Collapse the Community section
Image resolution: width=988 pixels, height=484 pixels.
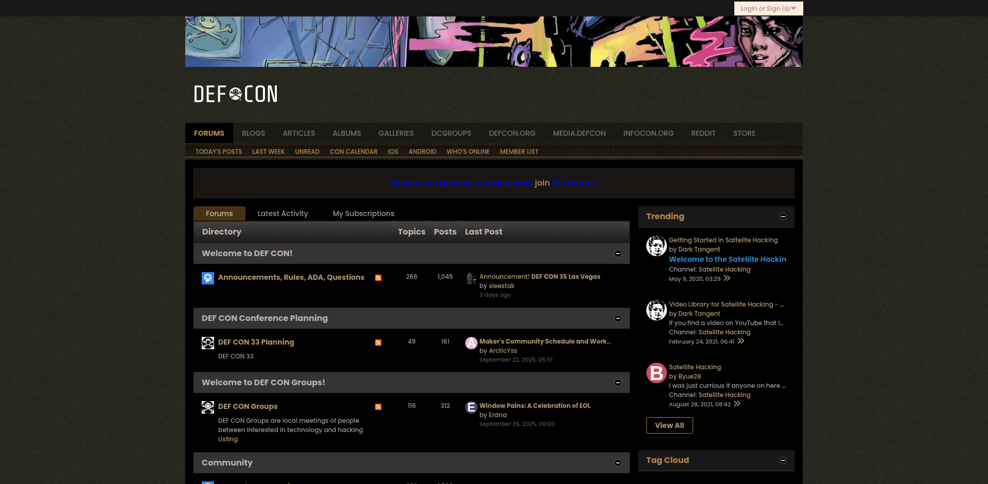point(618,463)
